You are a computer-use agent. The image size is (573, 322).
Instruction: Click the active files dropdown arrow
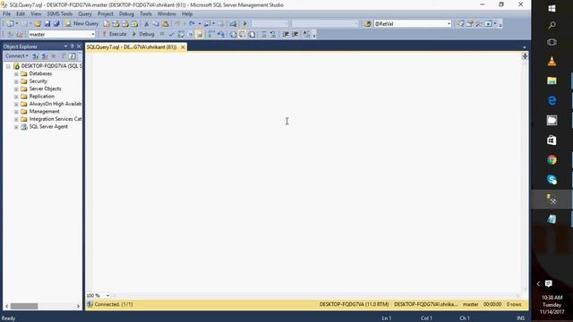pyautogui.click(x=525, y=47)
